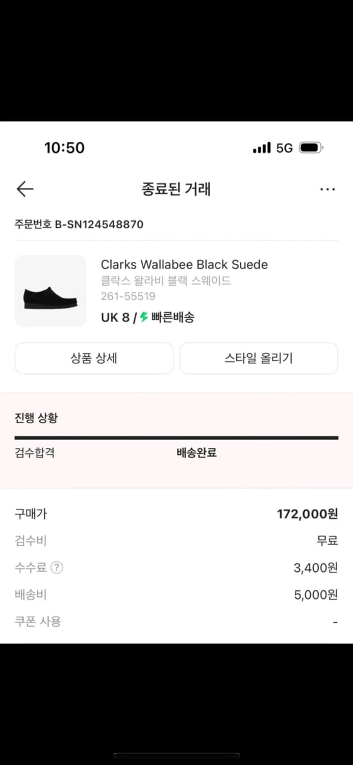This screenshot has height=765, width=353.
Task: Open the 종료된 거래 title tab
Action: [176, 189]
